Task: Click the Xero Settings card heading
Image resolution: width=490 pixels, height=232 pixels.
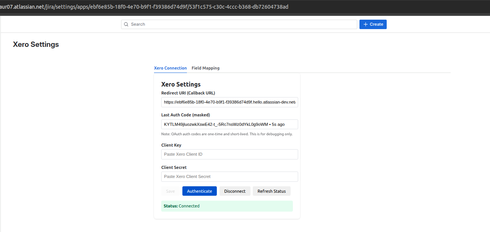Action: 181,84
